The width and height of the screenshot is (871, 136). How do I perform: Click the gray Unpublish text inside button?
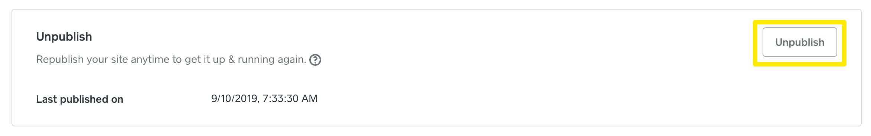(800, 42)
